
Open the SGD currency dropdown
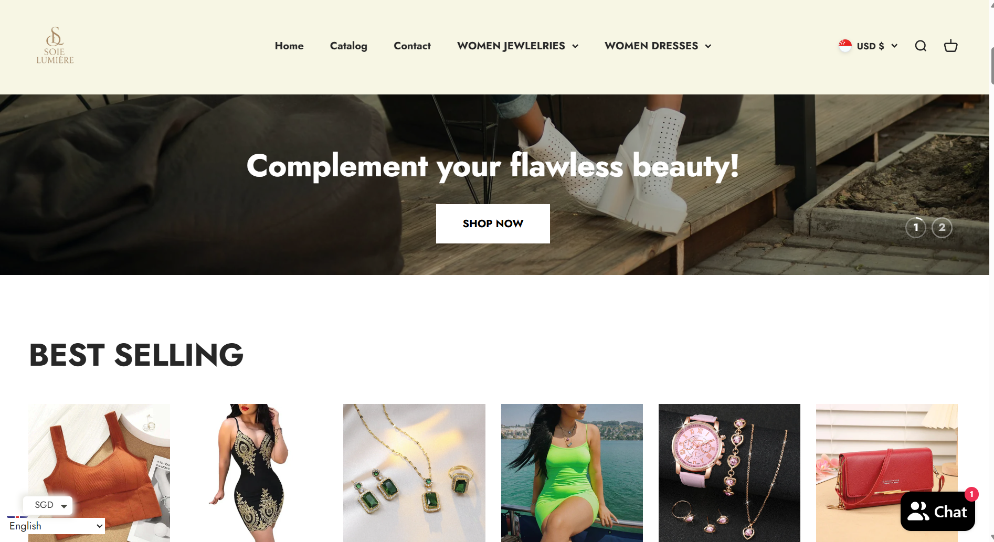(48, 505)
